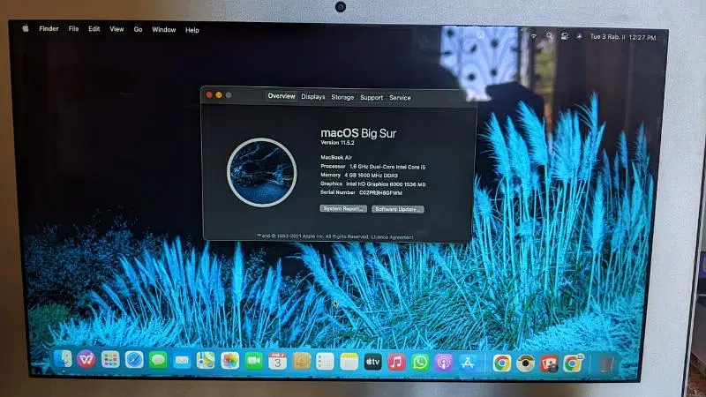The height and width of the screenshot is (397, 706).
Task: Open the Wi-Fi status menu
Action: click(533, 36)
